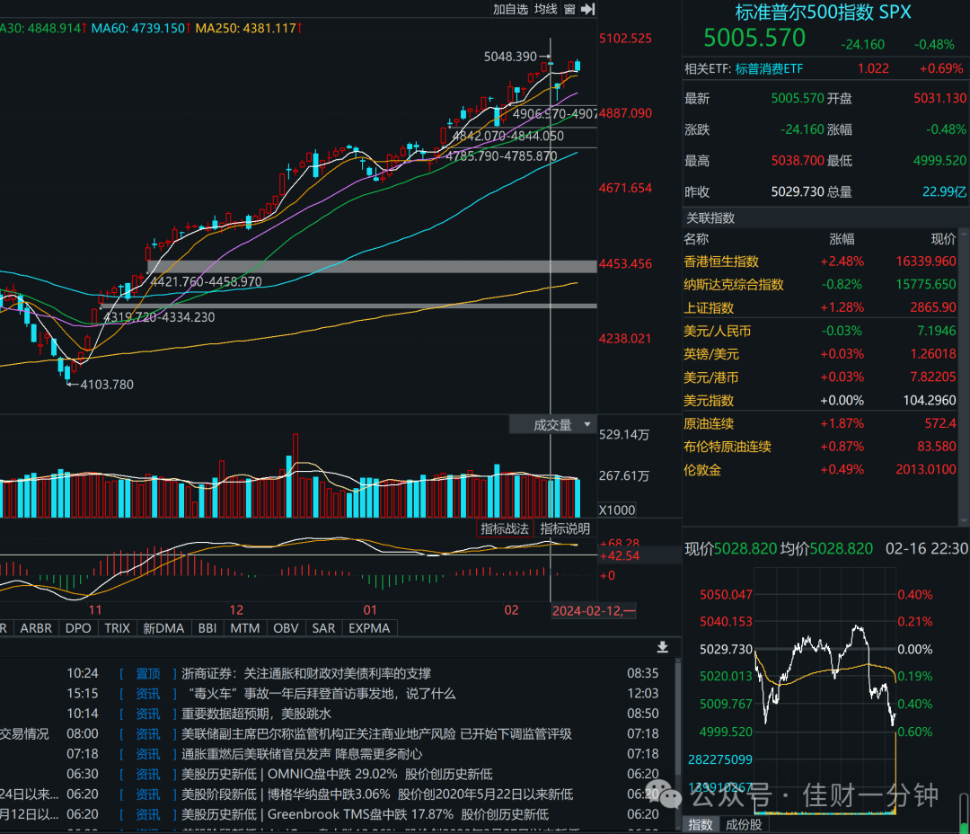Open the Greenbrook TMS盘中跌 news item
Viewport: 970px width, 834px height.
coord(365,814)
